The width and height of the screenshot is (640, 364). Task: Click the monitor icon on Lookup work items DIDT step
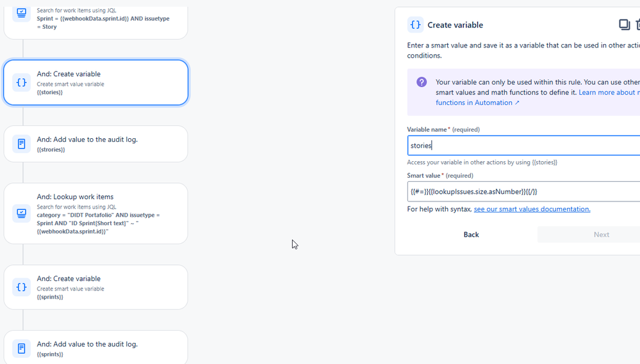pos(21,213)
